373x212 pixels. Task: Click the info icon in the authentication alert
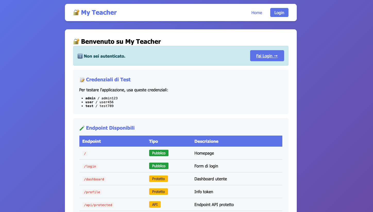click(80, 56)
